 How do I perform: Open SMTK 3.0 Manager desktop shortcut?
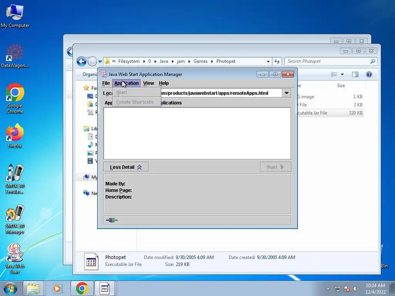click(x=15, y=219)
